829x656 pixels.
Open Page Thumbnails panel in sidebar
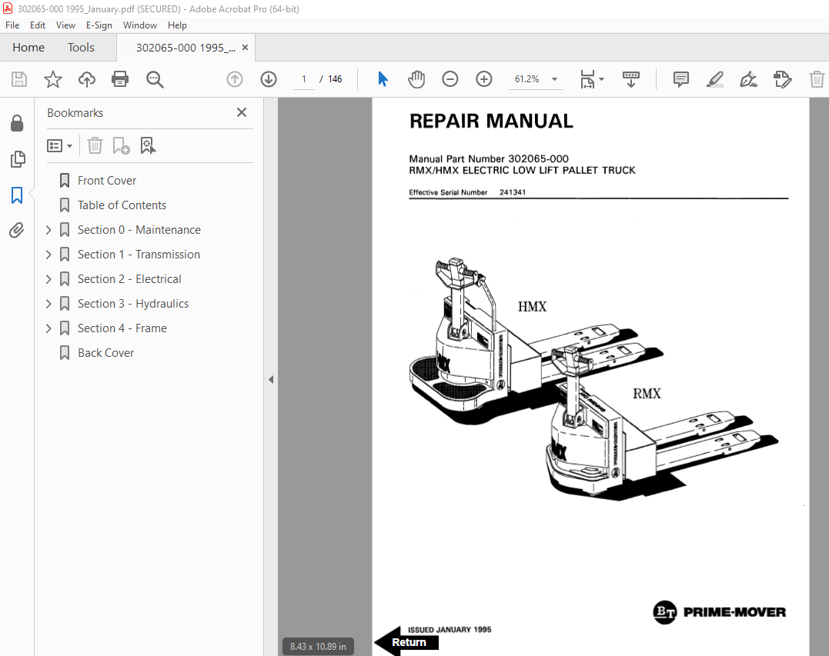pyautogui.click(x=17, y=159)
